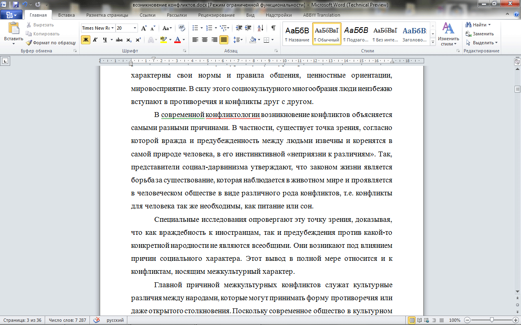Open the Help question mark icon
Screen dimensions: 521x325
[x=516, y=15]
